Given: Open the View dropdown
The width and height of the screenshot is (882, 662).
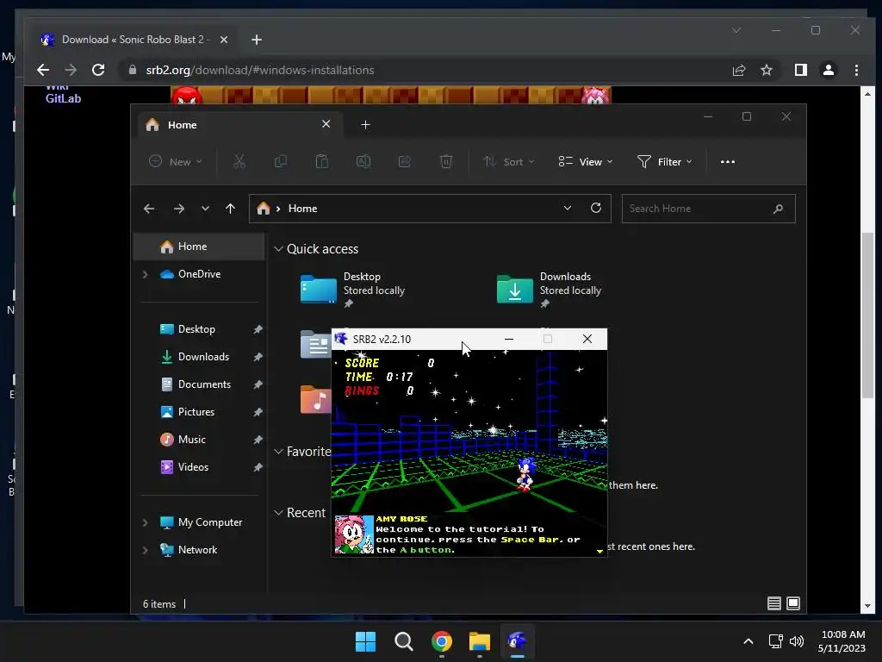Looking at the screenshot, I should 585,161.
